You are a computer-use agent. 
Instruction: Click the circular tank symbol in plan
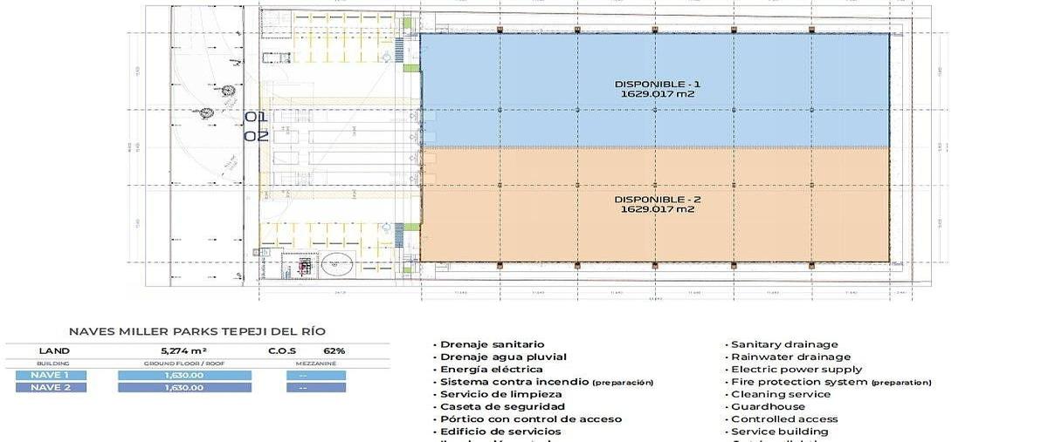[x=336, y=264]
